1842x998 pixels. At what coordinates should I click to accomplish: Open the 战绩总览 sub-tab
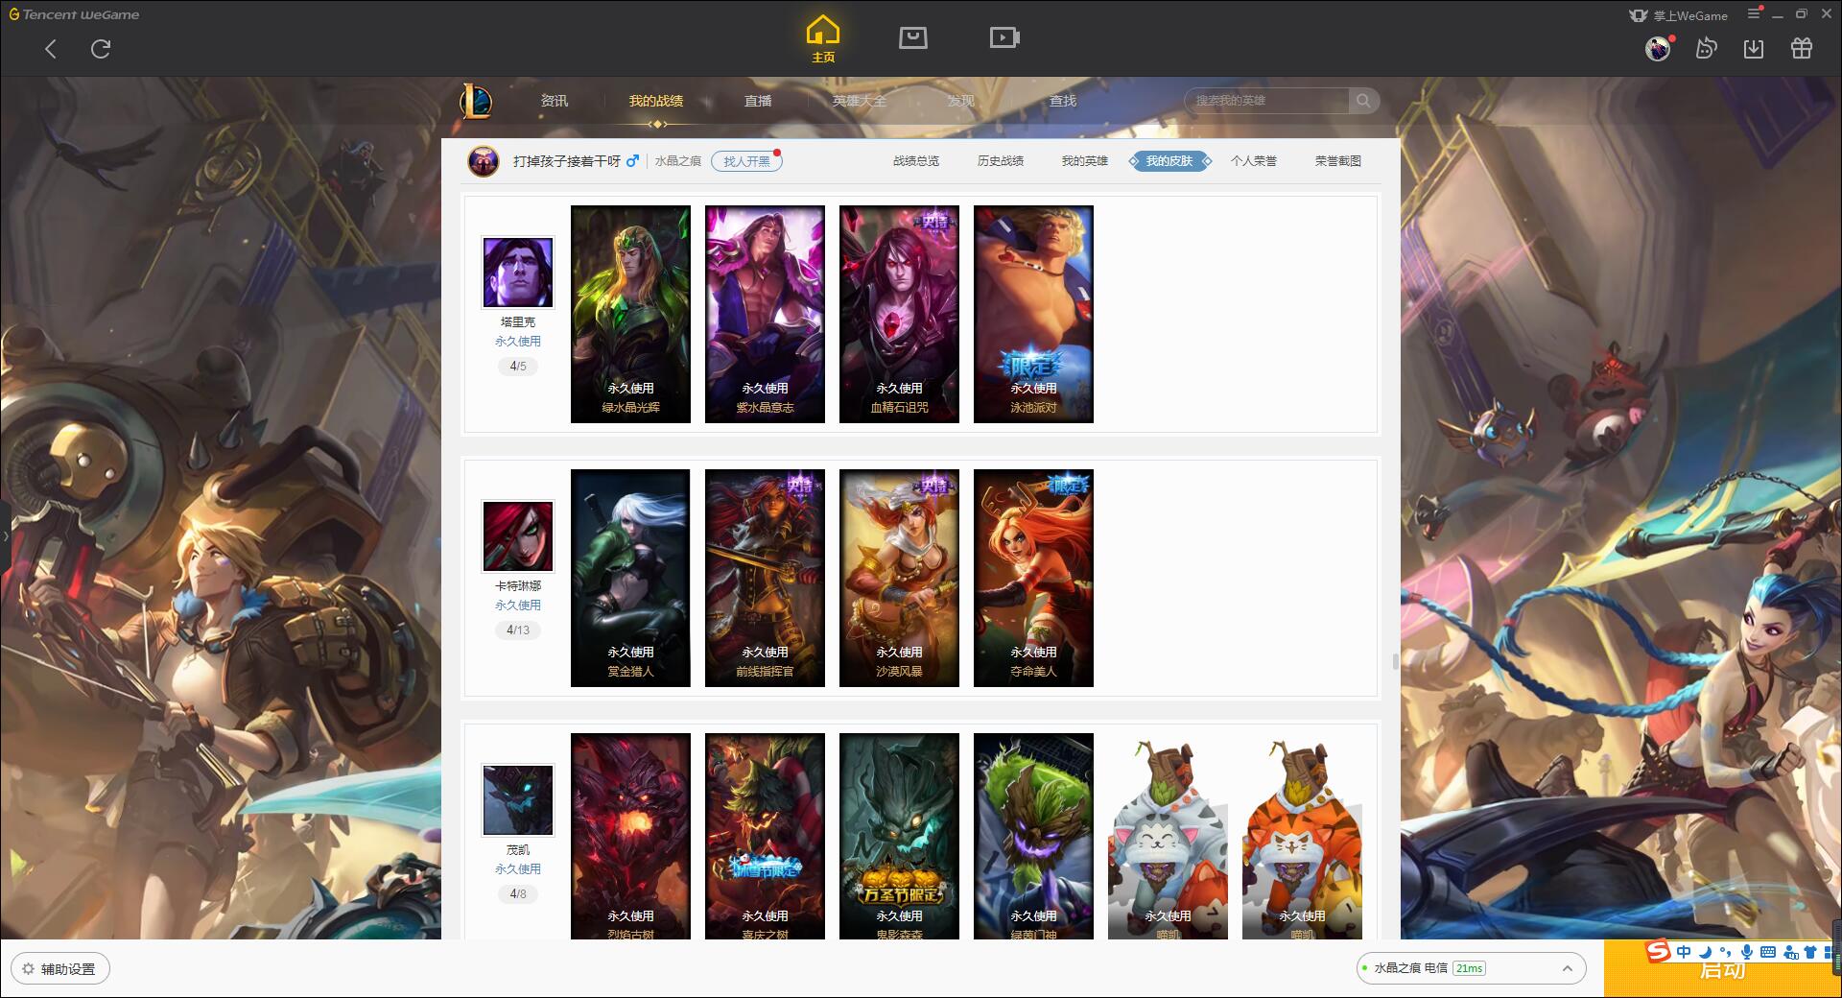pyautogui.click(x=916, y=161)
